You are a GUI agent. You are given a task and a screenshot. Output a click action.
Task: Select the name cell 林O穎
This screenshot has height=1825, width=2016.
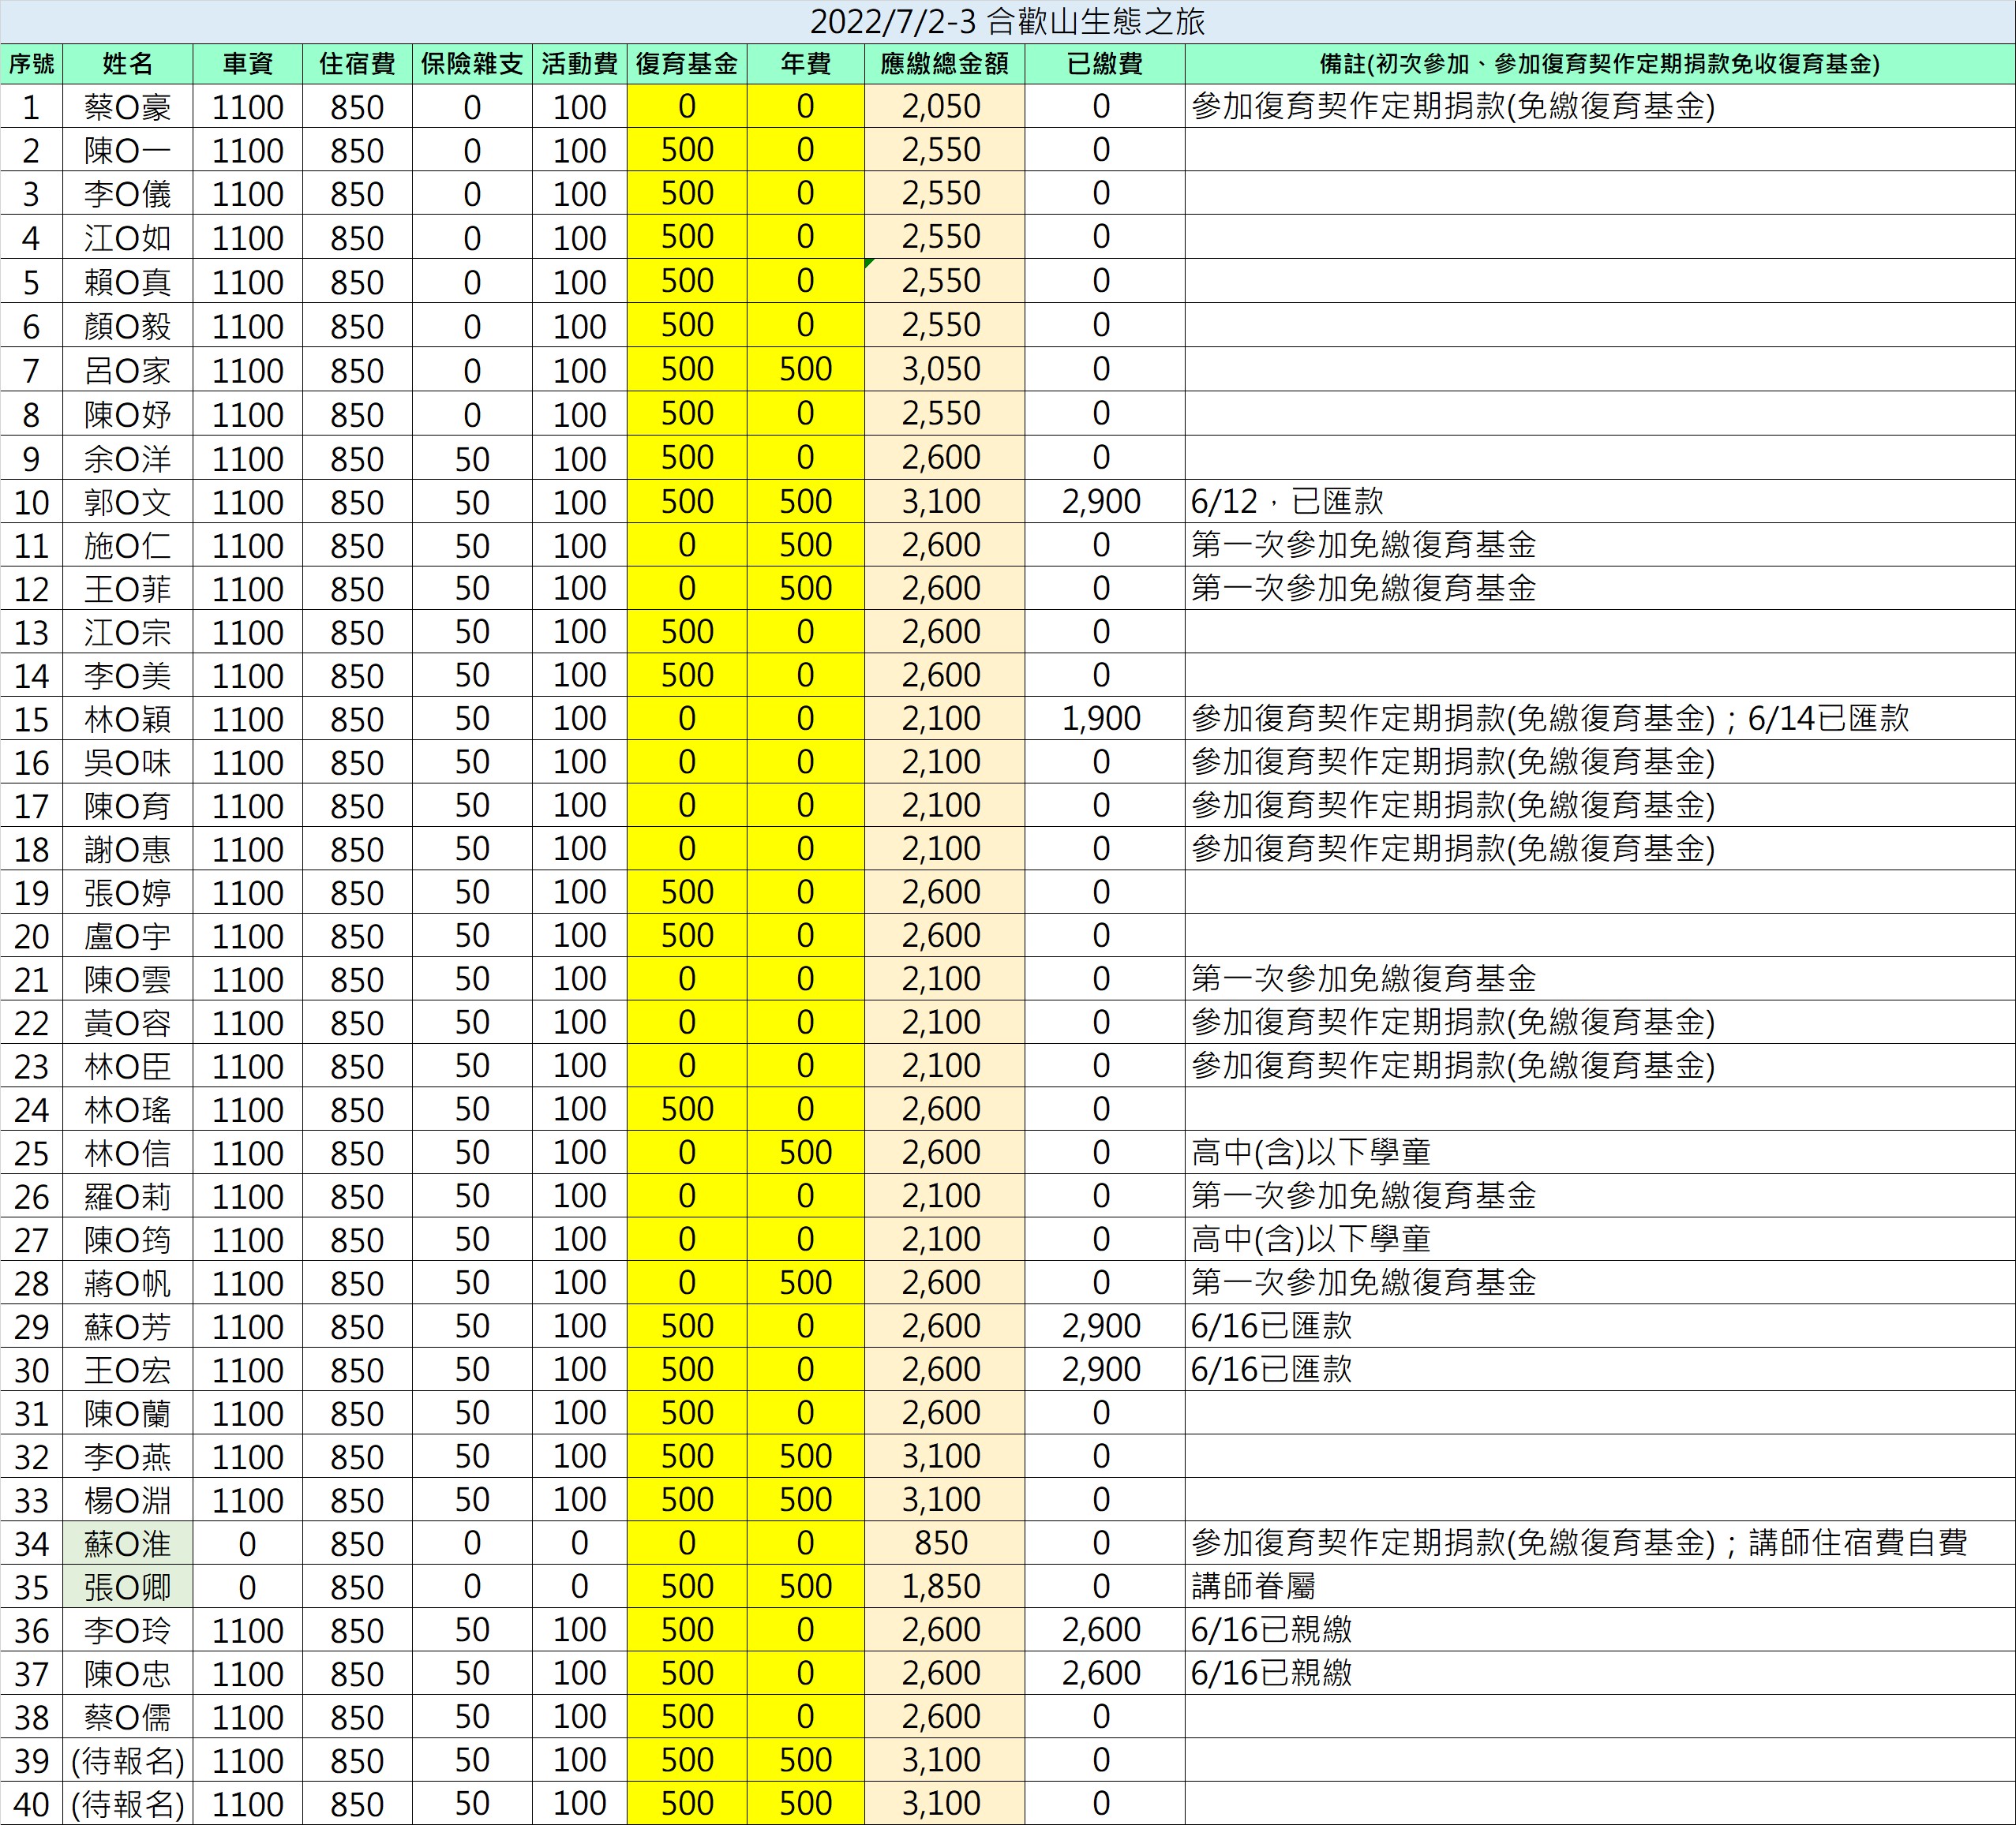coord(128,719)
